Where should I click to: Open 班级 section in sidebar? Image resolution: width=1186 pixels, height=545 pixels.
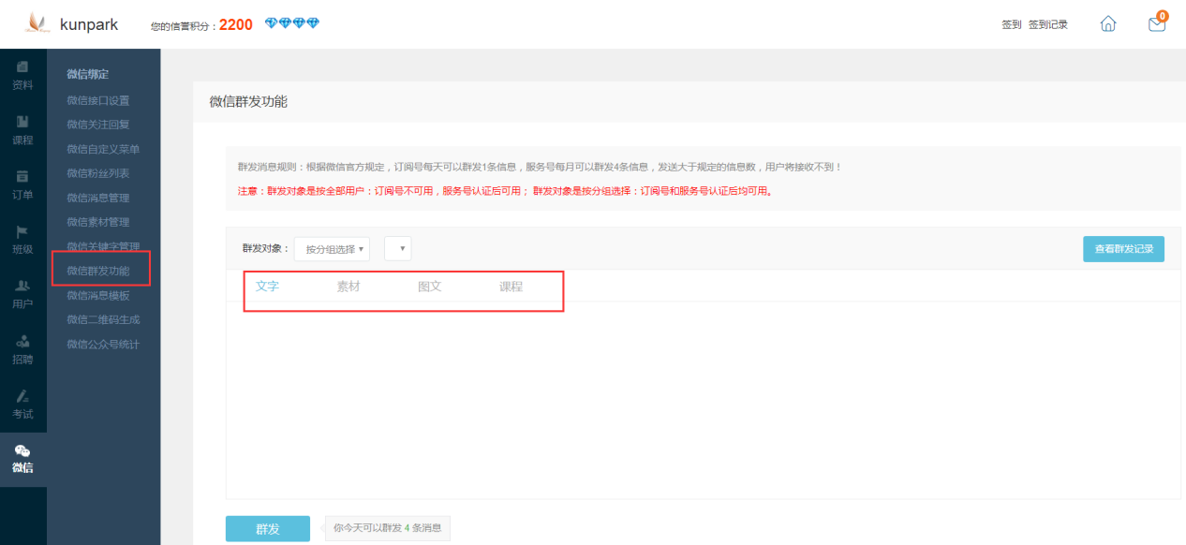tap(22, 241)
